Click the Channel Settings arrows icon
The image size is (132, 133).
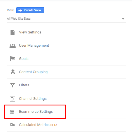click(x=12, y=99)
